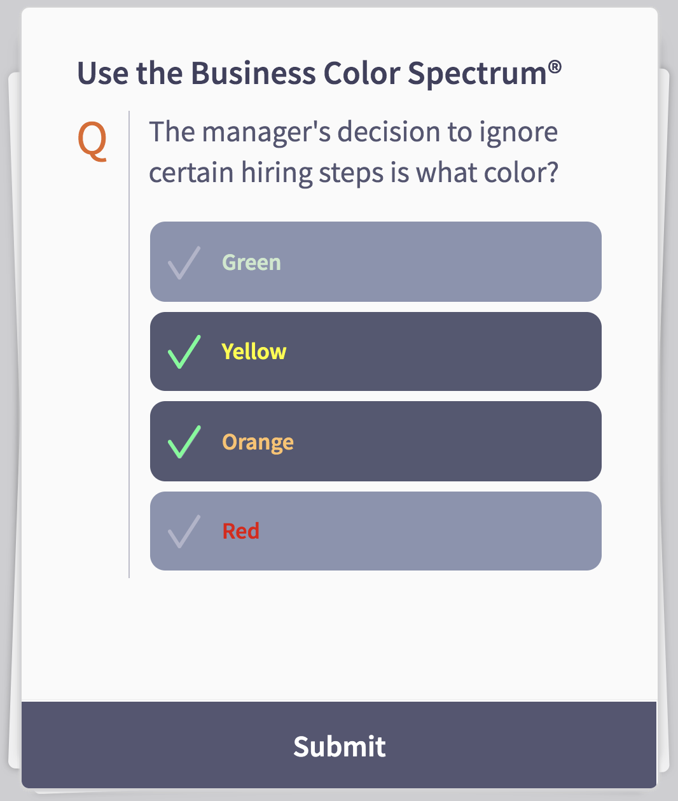Click the Yellow answer label text
678x801 pixels.
click(254, 351)
